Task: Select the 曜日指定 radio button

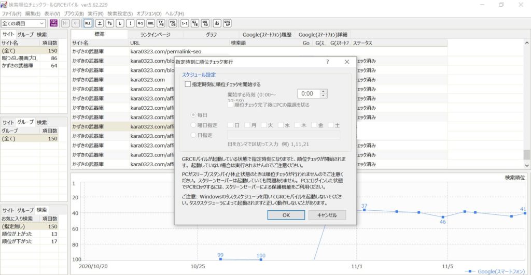Action: point(193,125)
